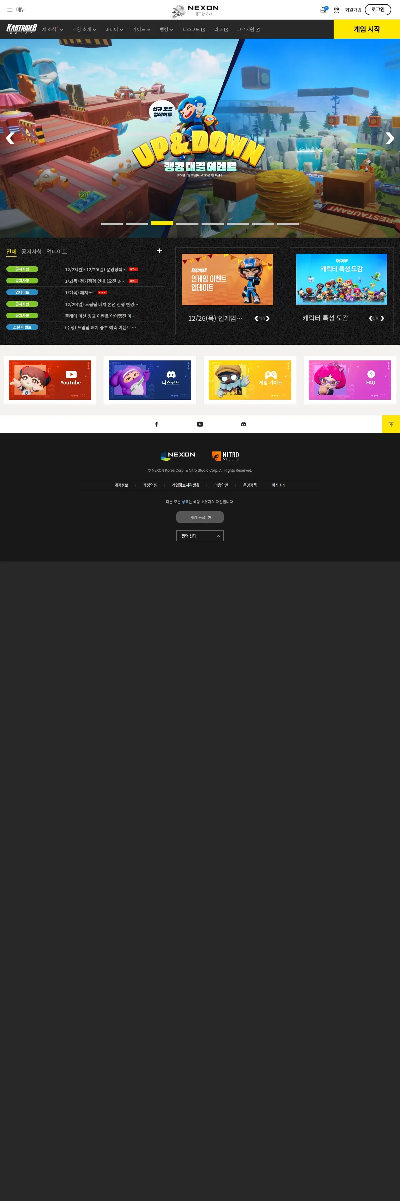The image size is (400, 1201).
Task: Open notice 1/2(목) 정기점검 안내
Action: click(94, 281)
